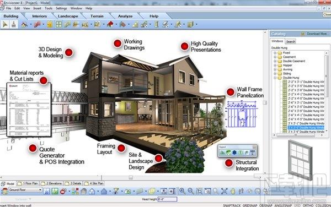Choose the stairs tool icon
The image size is (331, 207).
(x=135, y=25)
